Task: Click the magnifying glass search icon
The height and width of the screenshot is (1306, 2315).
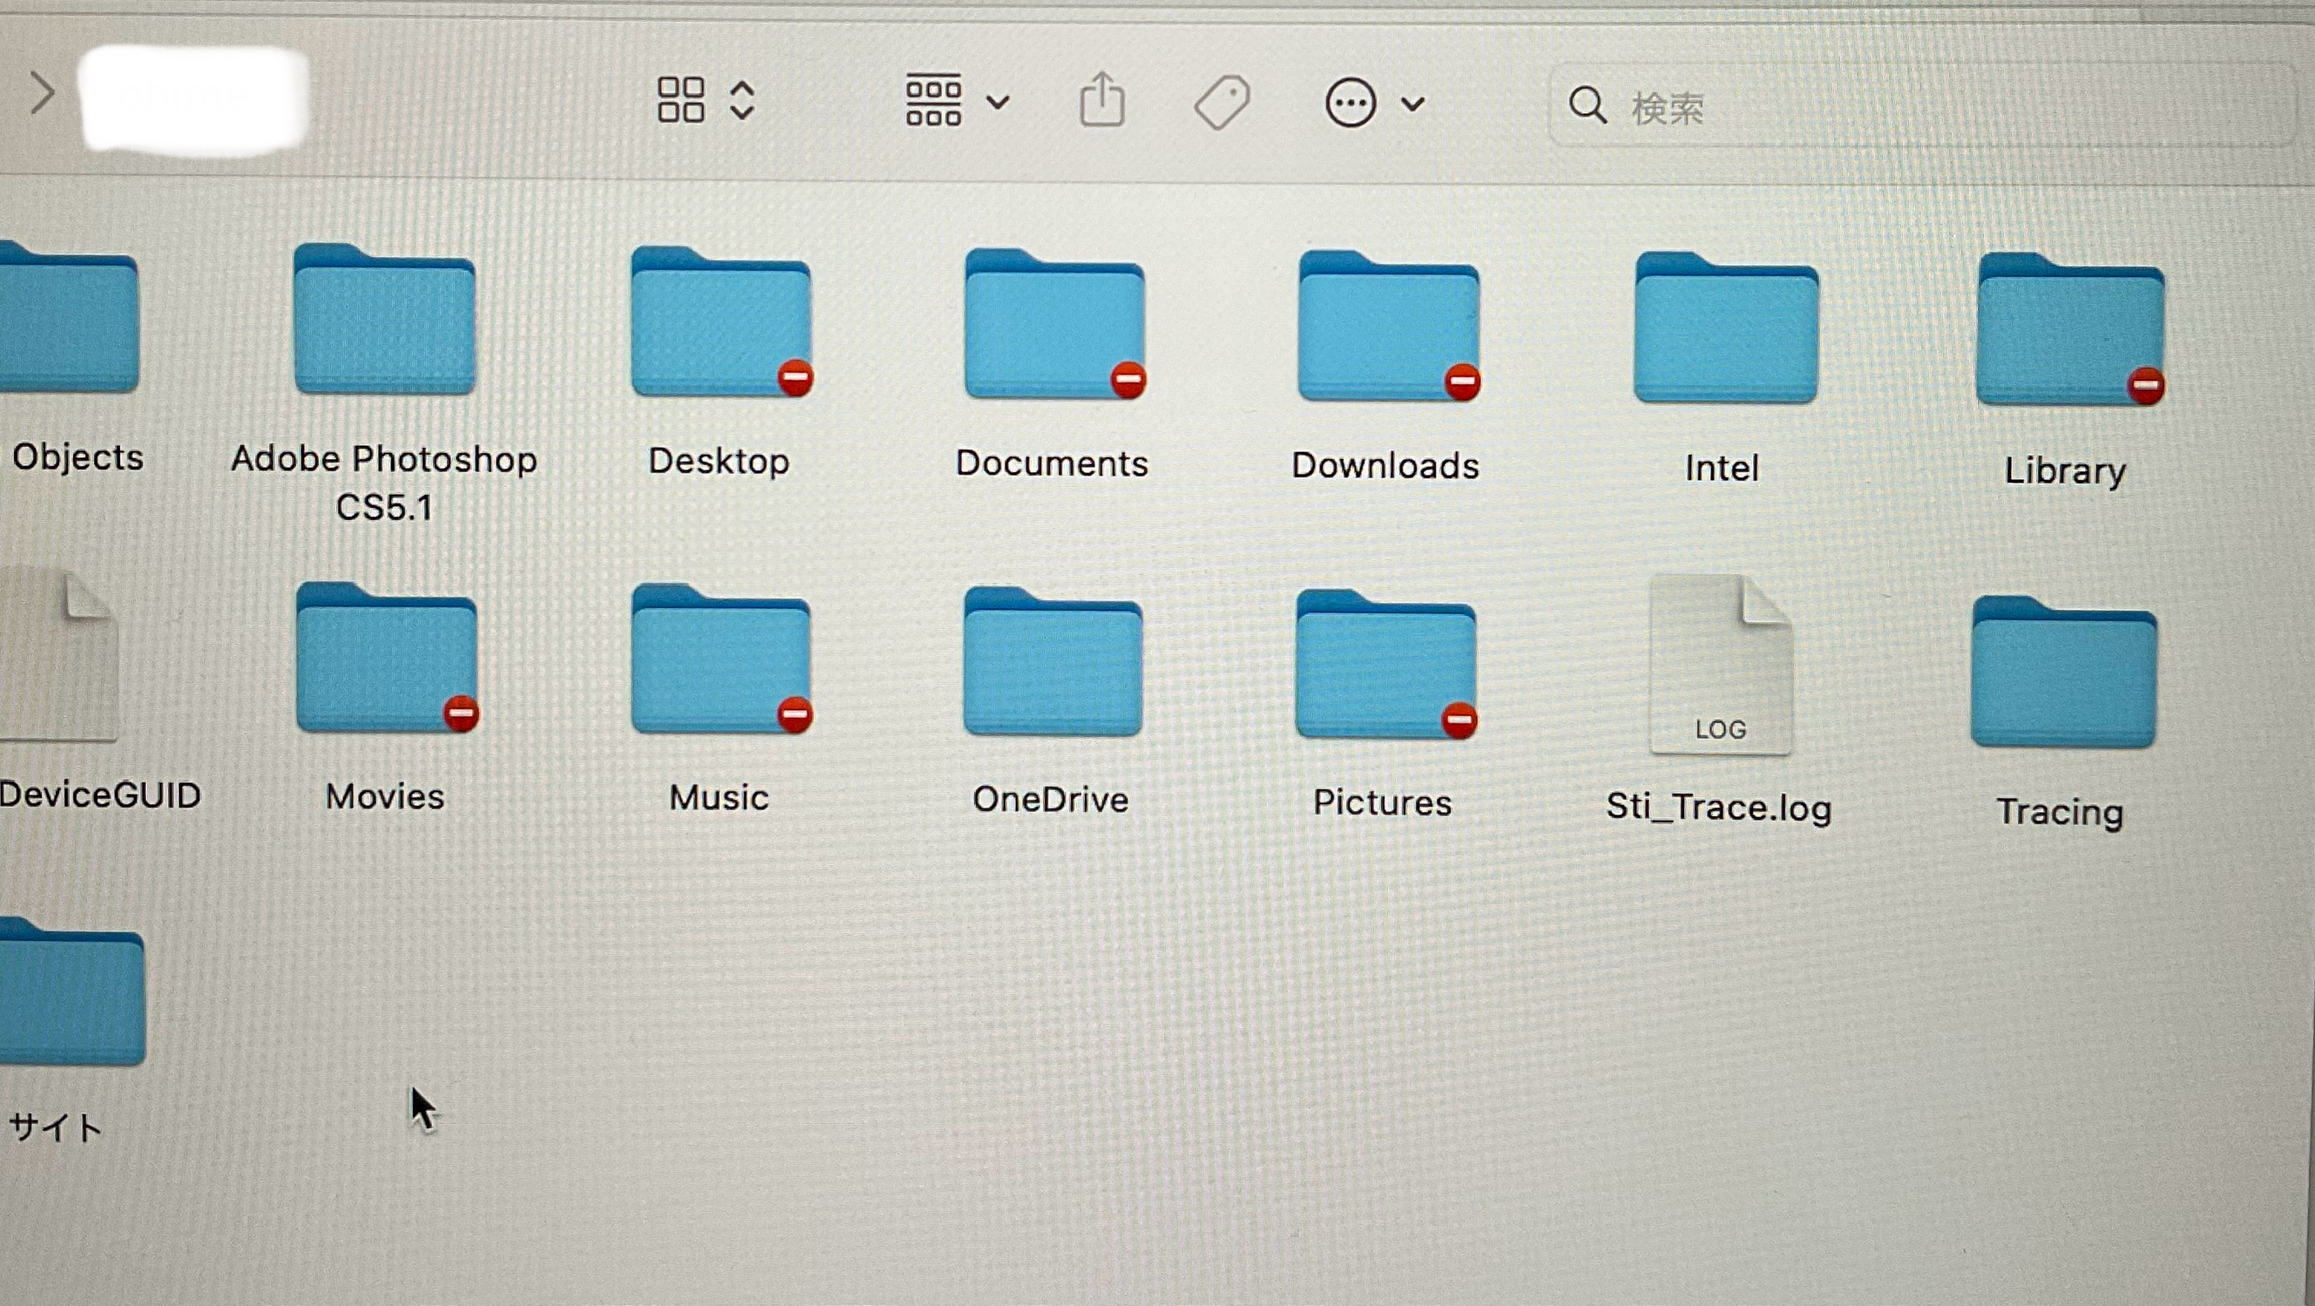Action: pyautogui.click(x=1587, y=105)
